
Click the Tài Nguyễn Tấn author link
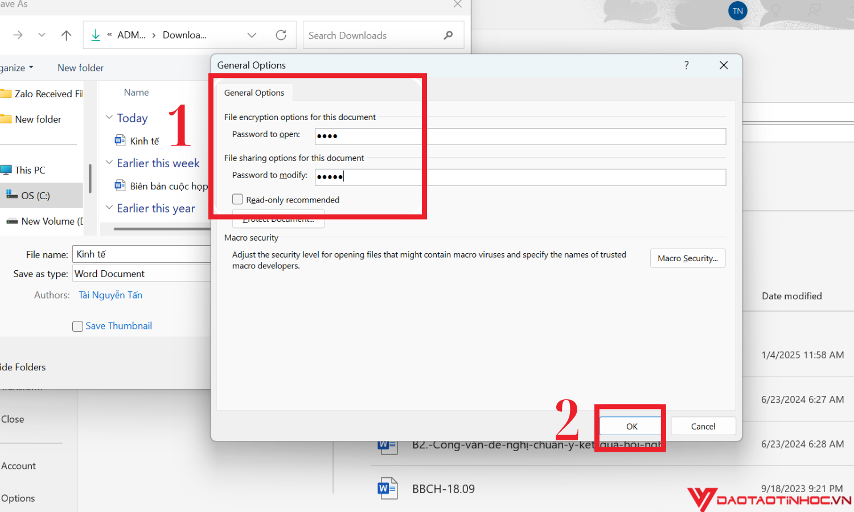[110, 295]
